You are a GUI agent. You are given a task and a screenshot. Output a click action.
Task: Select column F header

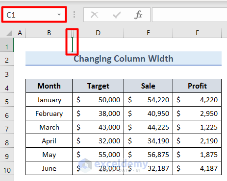197,33
